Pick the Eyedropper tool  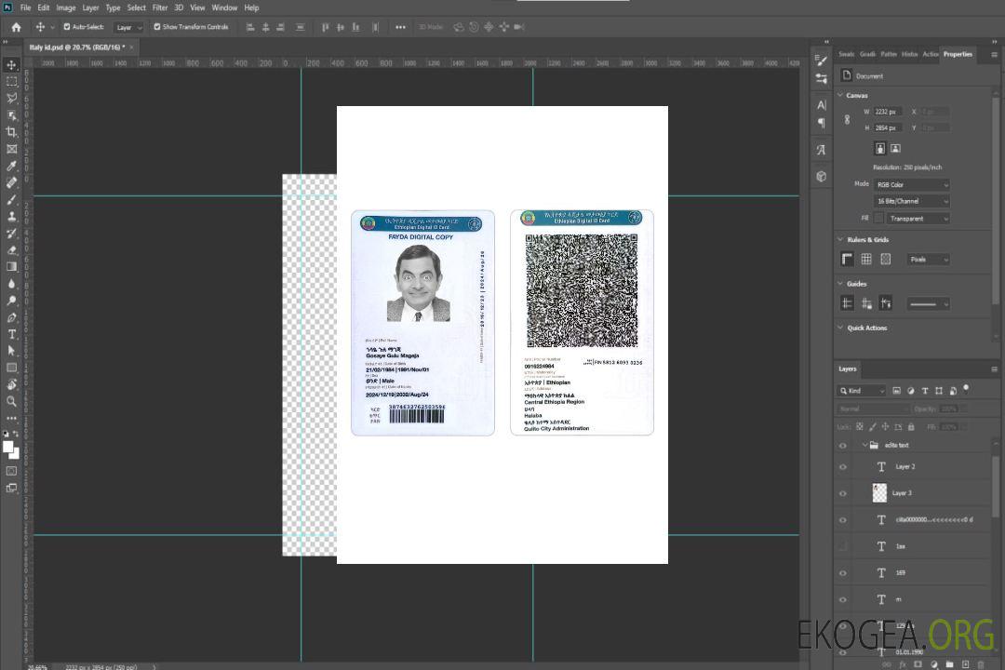12,166
